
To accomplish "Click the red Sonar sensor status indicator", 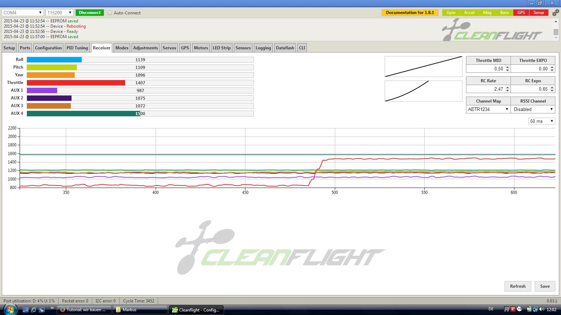I will pyautogui.click(x=539, y=13).
